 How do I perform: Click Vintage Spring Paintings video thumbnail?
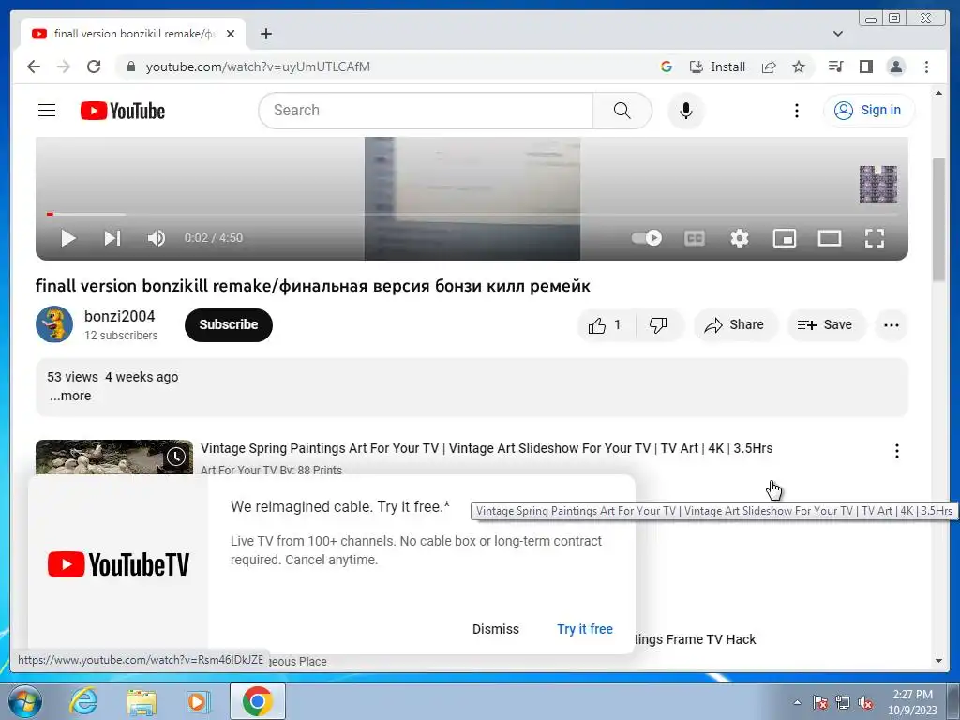tap(114, 457)
